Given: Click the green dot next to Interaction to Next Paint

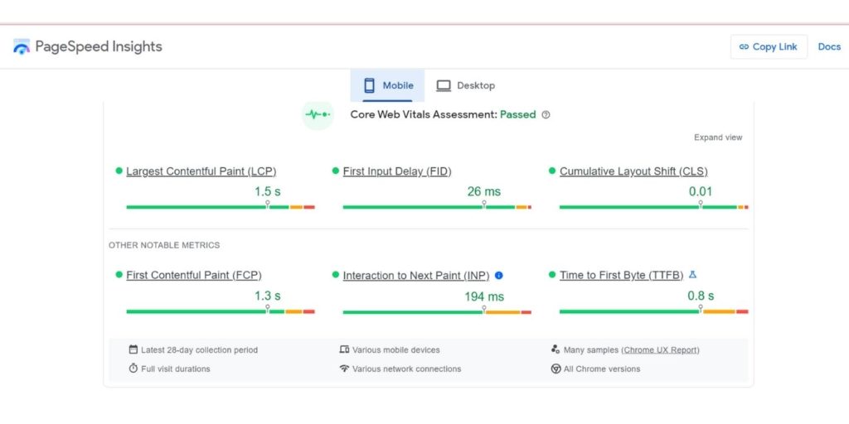Looking at the screenshot, I should 336,275.
